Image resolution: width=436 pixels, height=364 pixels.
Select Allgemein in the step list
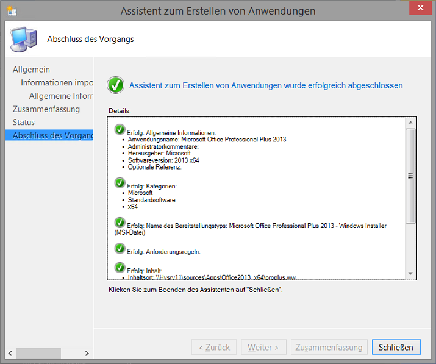[x=31, y=70]
